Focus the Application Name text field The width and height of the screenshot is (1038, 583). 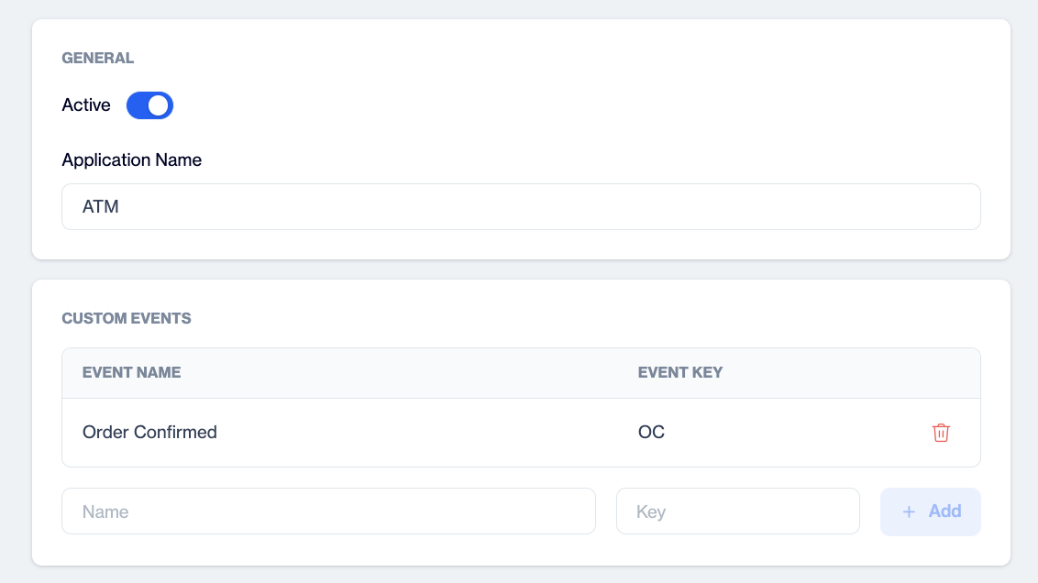[x=521, y=206]
